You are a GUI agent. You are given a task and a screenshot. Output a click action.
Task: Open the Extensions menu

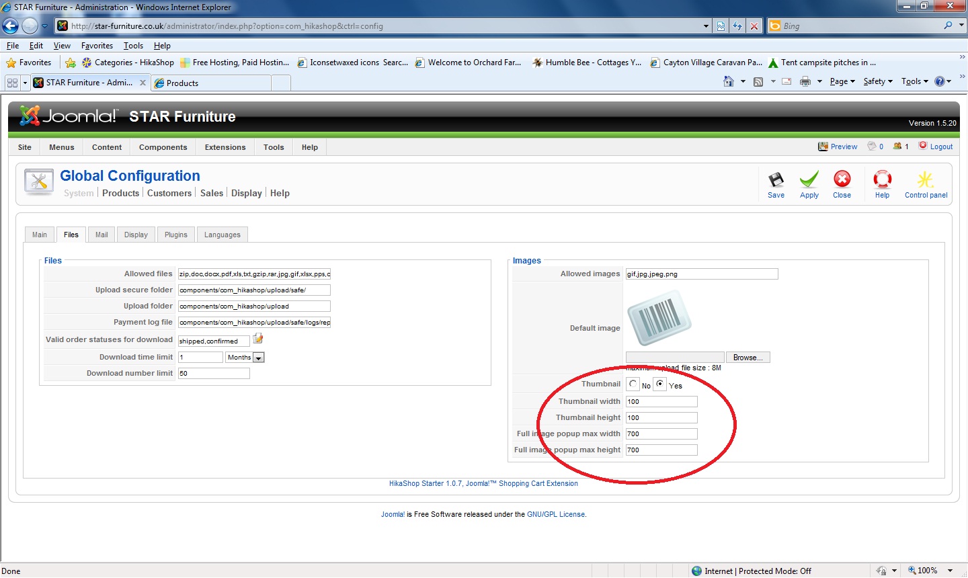[225, 147]
